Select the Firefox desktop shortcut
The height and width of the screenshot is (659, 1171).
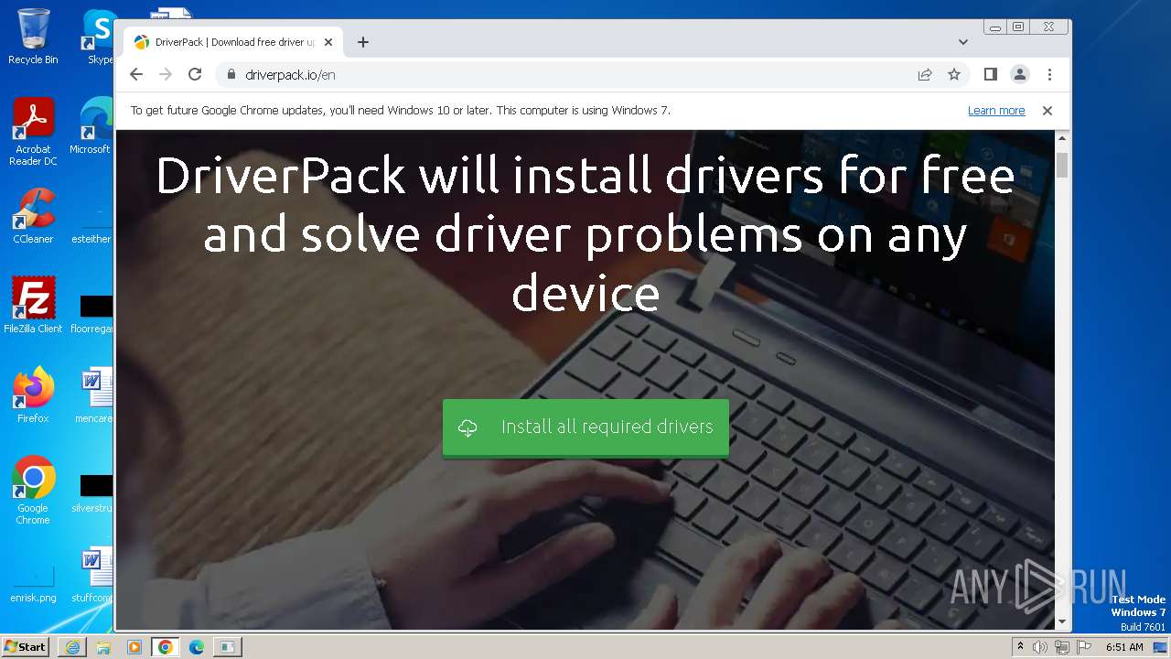point(33,395)
